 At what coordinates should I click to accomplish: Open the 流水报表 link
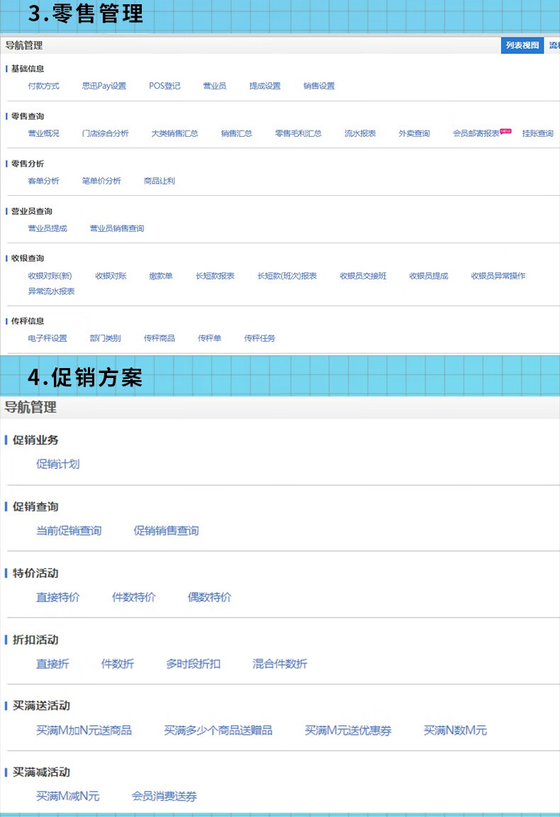[360, 133]
